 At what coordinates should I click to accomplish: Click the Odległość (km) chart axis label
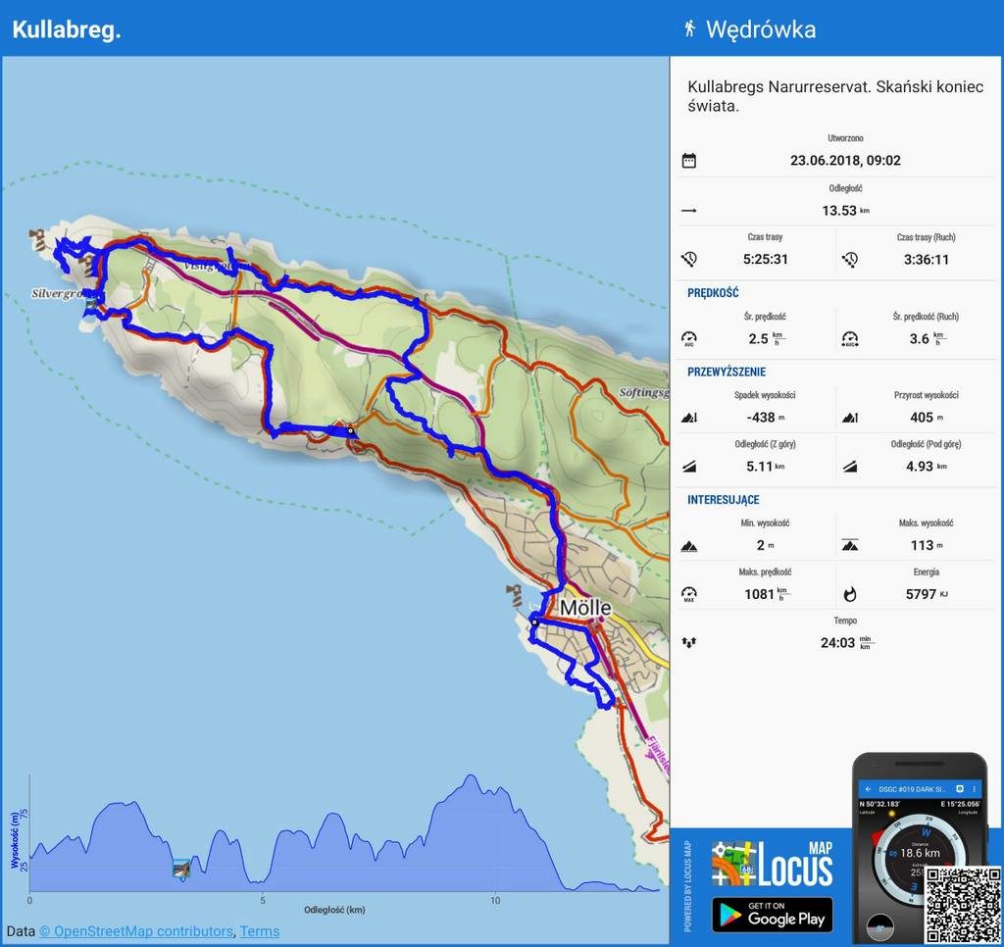pos(334,910)
